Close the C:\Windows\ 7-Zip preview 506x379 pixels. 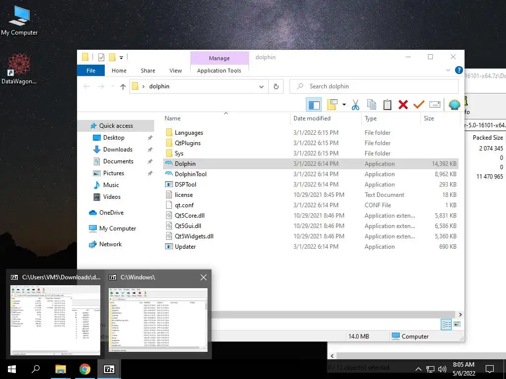(203, 277)
